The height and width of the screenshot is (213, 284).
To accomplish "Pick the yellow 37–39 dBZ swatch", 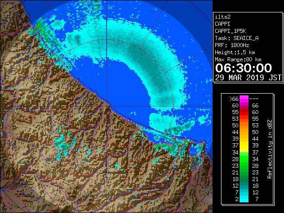I will pos(244,146).
